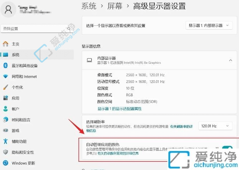Viewport: 239px width, 170px height.
Task: Click the Accounts person icon
Action: tap(6, 109)
